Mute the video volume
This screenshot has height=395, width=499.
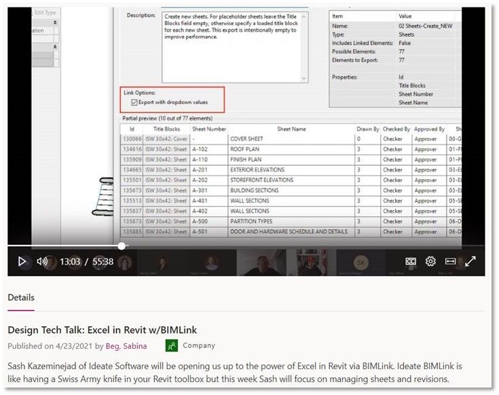pyautogui.click(x=41, y=262)
